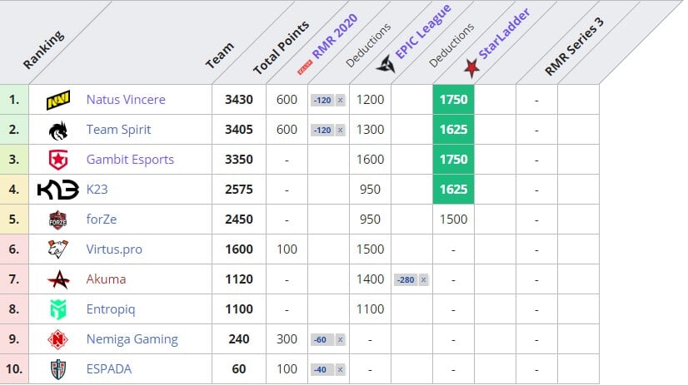688x385 pixels.
Task: Open the ESPADA team link
Action: click(109, 369)
